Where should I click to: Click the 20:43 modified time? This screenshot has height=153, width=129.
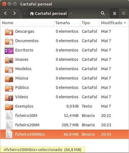click(x=106, y=135)
